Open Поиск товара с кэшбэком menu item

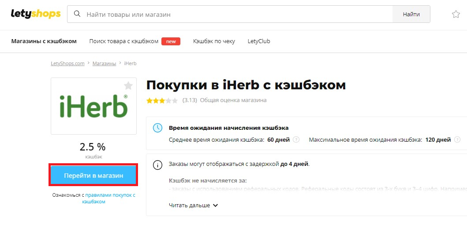click(124, 41)
